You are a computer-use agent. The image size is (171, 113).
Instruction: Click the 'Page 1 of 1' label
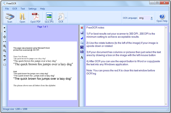pyautogui.click(x=43, y=27)
